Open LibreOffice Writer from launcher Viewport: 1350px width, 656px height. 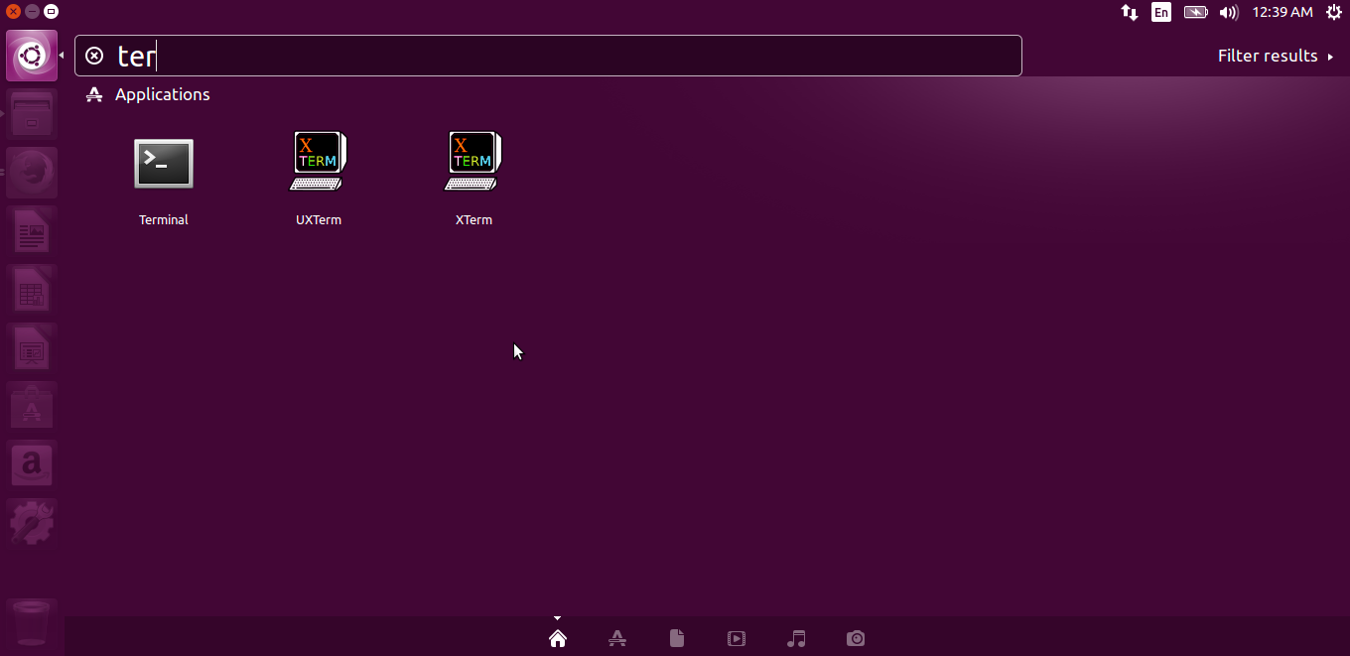[x=32, y=231]
